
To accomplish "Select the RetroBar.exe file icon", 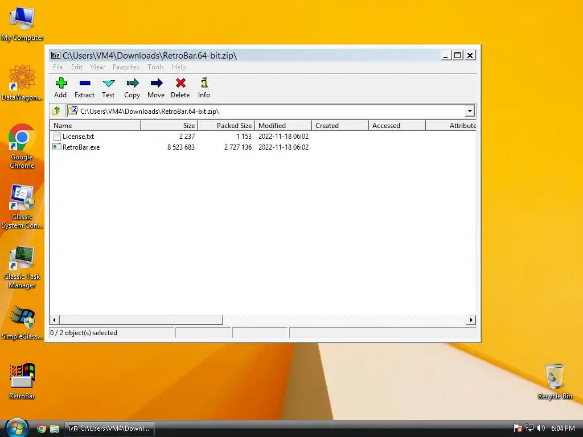I will coord(57,147).
